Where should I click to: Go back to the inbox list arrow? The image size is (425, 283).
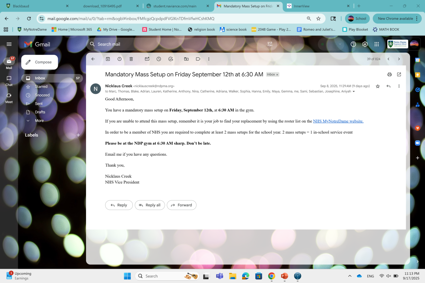(93, 59)
